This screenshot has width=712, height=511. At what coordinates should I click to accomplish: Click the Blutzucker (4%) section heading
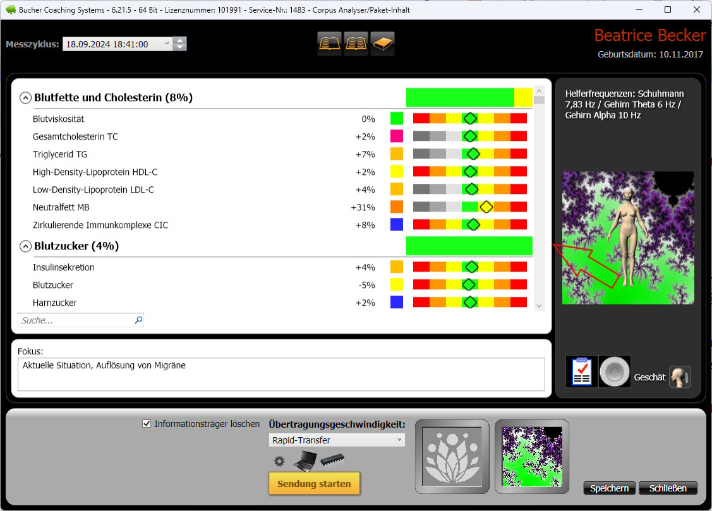[76, 246]
